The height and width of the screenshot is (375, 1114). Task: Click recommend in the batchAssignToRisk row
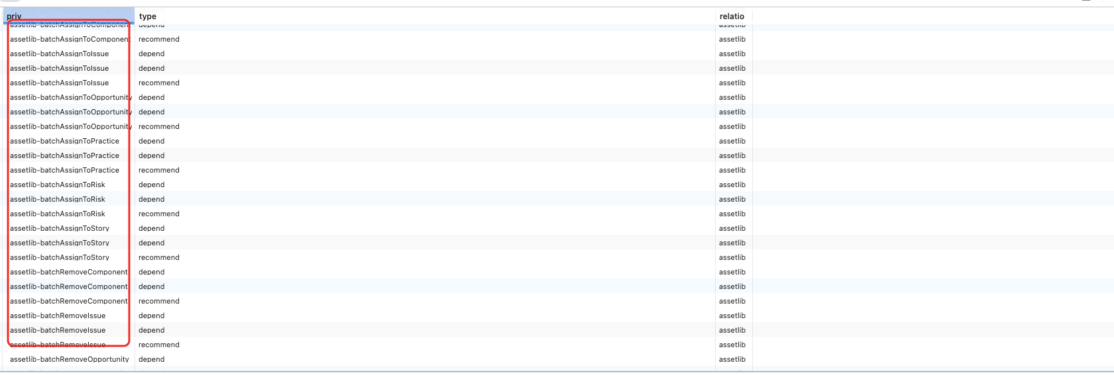tap(159, 214)
